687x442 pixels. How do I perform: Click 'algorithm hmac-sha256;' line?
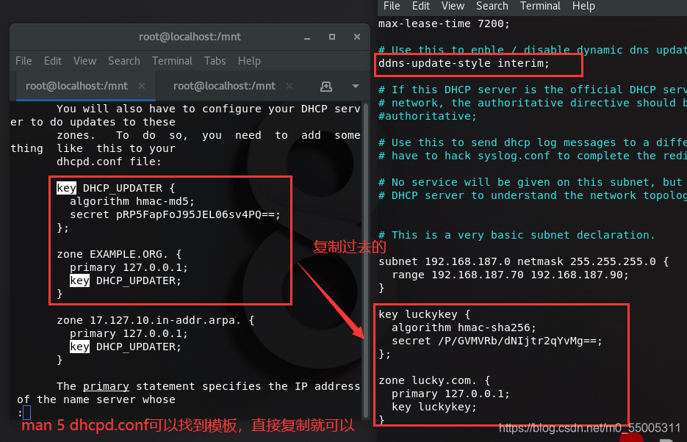point(464,327)
